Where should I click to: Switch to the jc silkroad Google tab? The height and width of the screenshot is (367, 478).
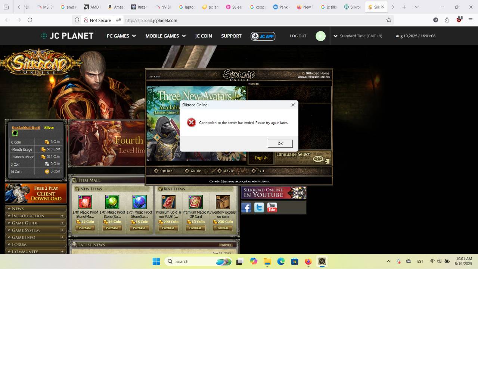pos(329,7)
